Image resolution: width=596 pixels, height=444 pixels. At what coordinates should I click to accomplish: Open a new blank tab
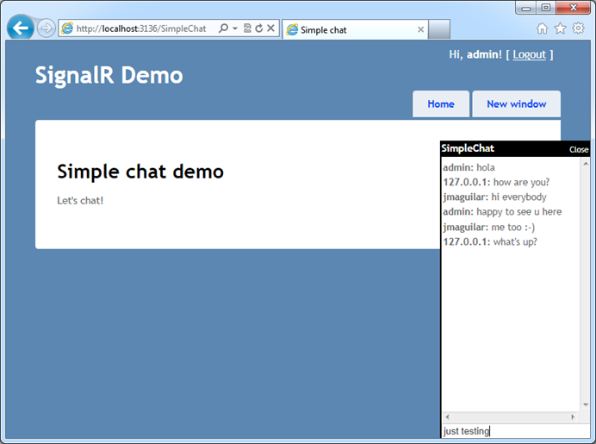coord(439,29)
